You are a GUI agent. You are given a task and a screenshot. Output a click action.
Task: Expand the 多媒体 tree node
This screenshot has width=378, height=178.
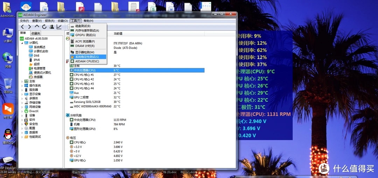(22, 99)
